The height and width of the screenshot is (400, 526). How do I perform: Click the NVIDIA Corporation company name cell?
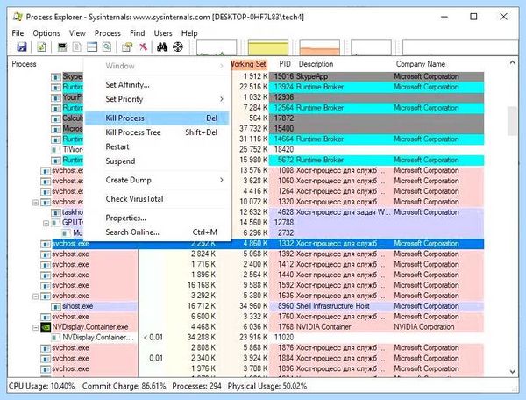pyautogui.click(x=424, y=327)
